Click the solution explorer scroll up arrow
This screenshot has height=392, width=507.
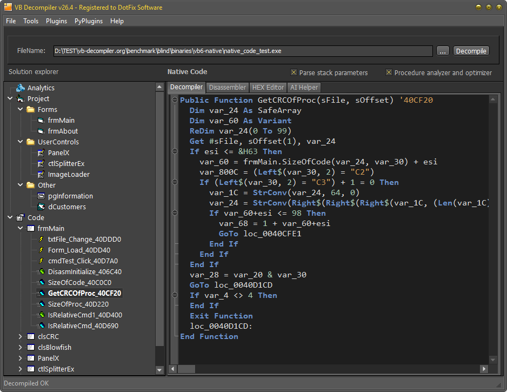tap(159, 87)
